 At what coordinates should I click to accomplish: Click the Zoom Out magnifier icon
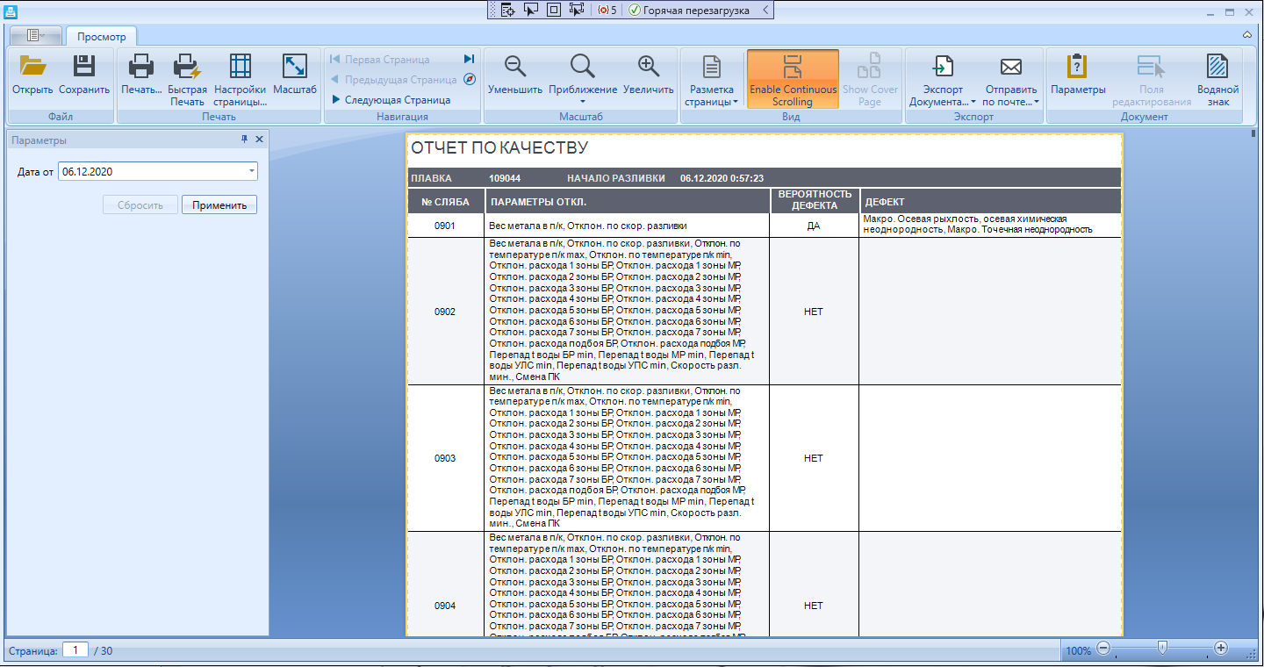pos(515,67)
